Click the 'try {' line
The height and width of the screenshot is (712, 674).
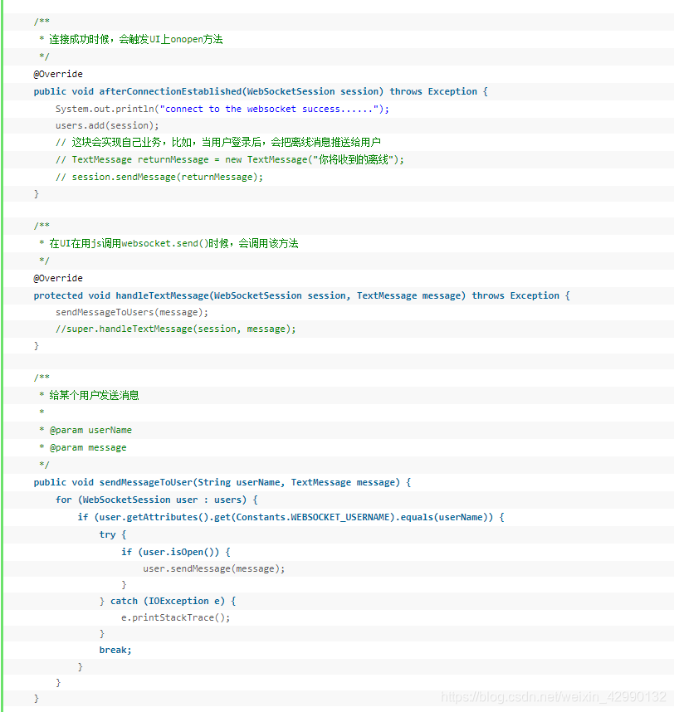[113, 535]
